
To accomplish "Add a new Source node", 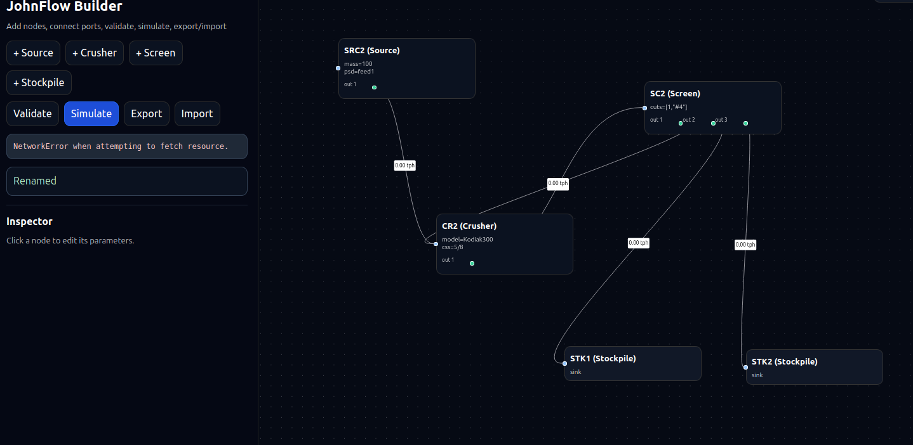I will pos(33,53).
